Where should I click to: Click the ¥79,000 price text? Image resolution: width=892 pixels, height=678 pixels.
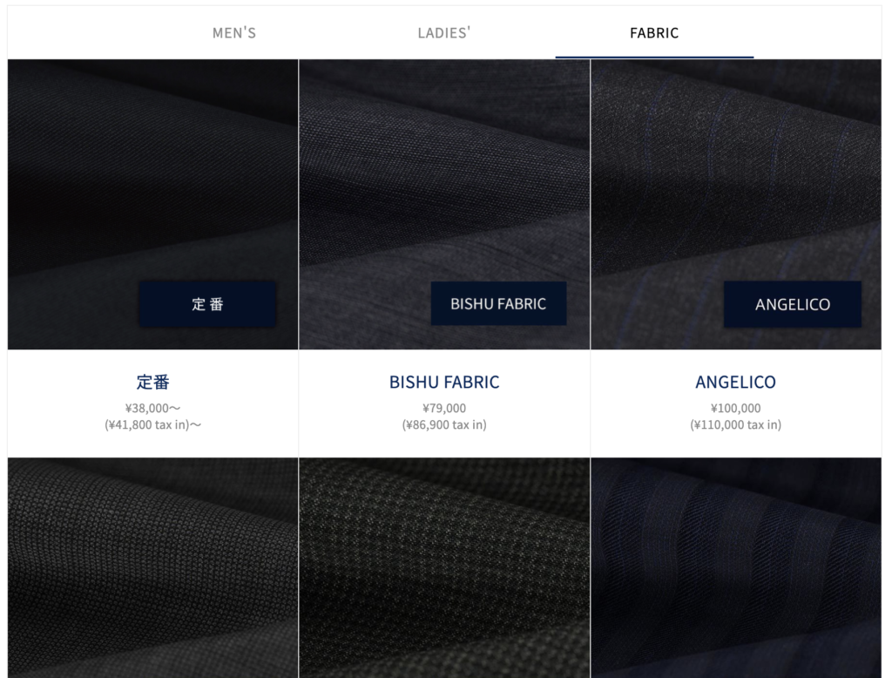coord(444,408)
